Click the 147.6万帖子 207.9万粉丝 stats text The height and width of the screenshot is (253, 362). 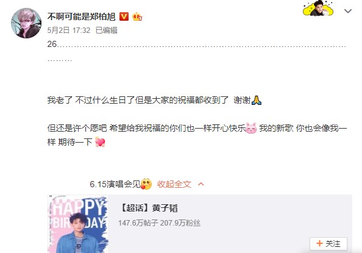[159, 223]
